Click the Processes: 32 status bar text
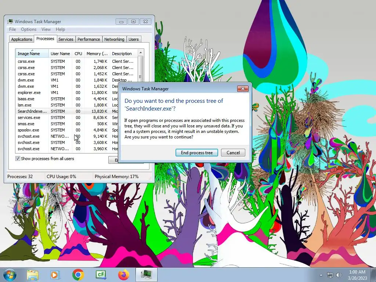The height and width of the screenshot is (282, 376). pyautogui.click(x=20, y=177)
